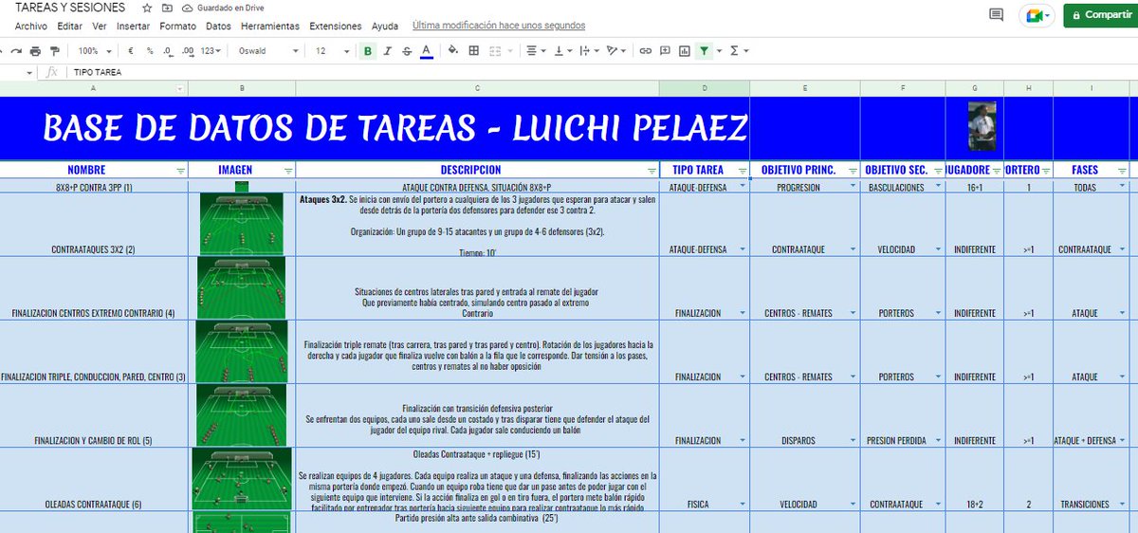
Task: Click the merge cells icon
Action: pyautogui.click(x=494, y=50)
